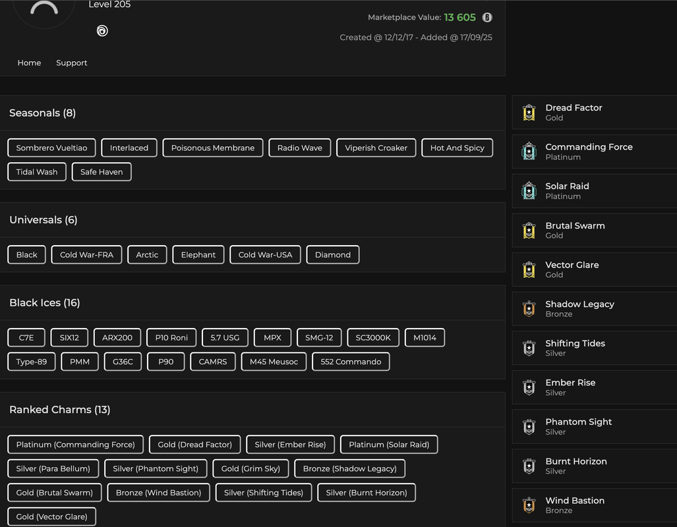
Task: Select Silver (Phantom Sight) charm tag
Action: tap(156, 469)
